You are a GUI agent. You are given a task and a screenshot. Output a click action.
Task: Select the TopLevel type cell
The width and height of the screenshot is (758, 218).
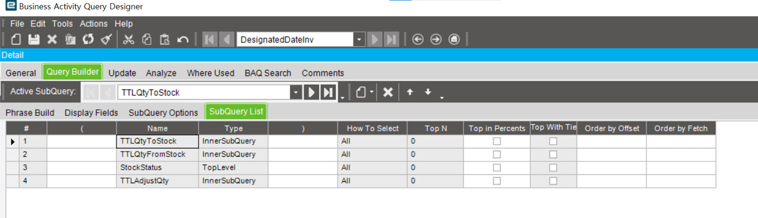pos(233,168)
